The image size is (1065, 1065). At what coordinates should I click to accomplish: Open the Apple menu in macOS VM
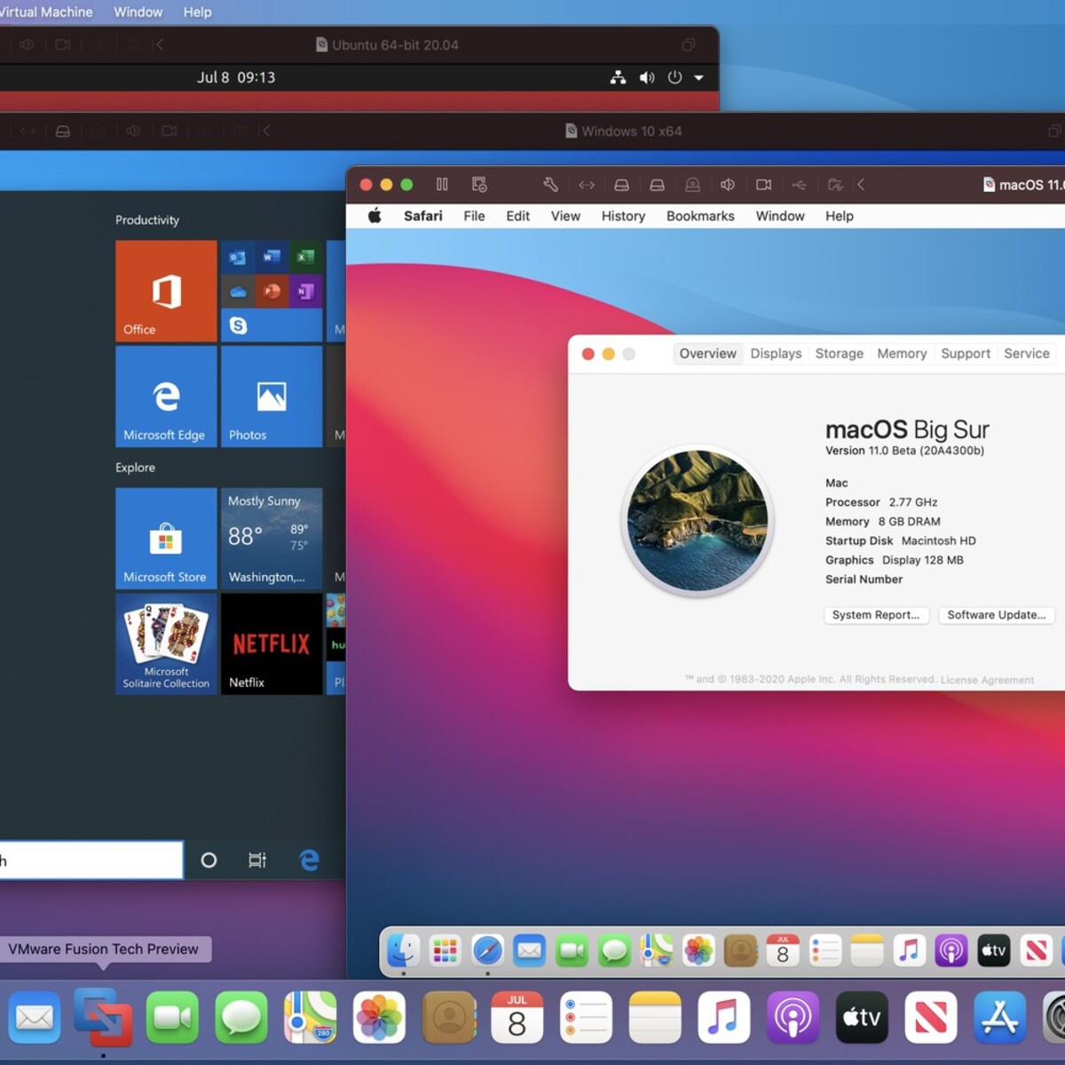tap(375, 216)
